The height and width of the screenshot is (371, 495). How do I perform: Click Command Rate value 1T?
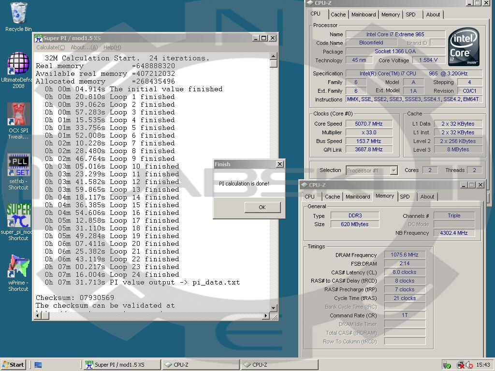[x=405, y=315]
